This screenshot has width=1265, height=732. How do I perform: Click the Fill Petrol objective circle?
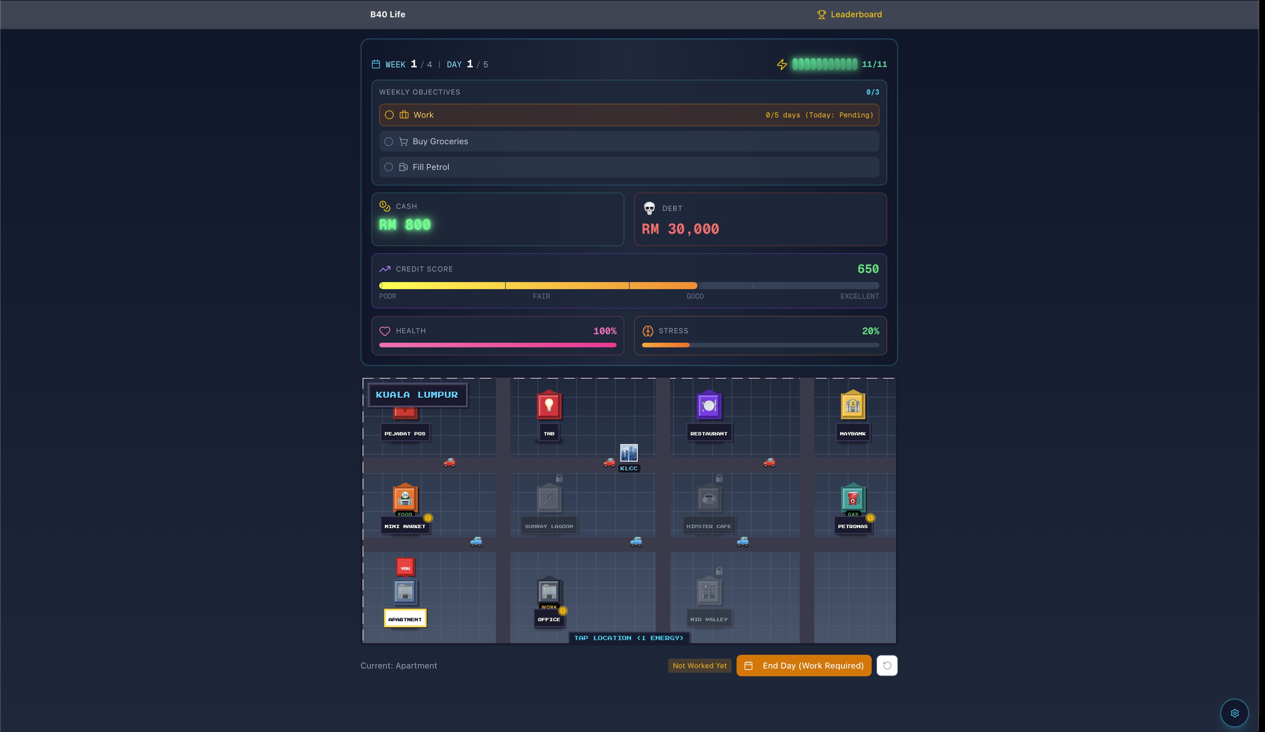click(x=388, y=167)
